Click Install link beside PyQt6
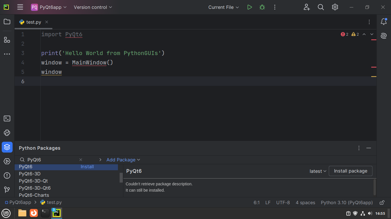Viewport: 391px width, 219px height. (87, 167)
